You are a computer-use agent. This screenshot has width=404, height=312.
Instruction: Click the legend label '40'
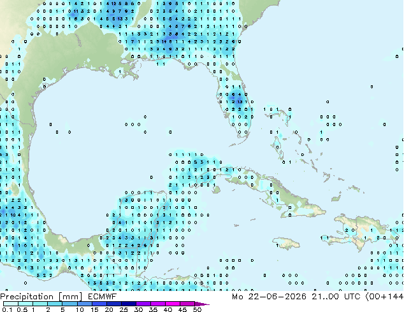(168, 309)
